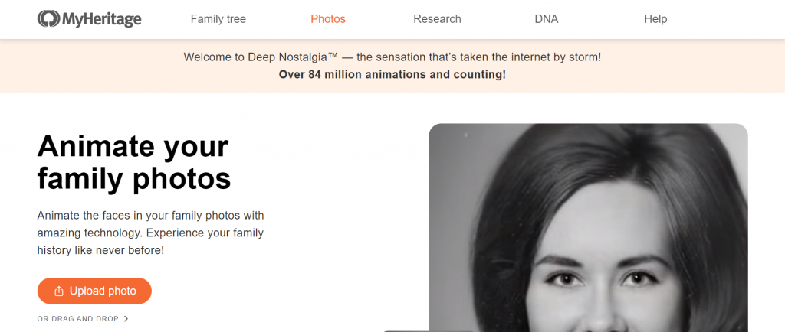Go to the DNA section
The width and height of the screenshot is (785, 332).
546,19
